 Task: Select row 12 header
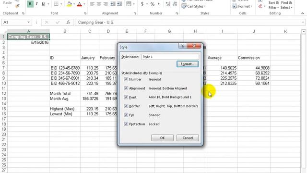[4, 94]
